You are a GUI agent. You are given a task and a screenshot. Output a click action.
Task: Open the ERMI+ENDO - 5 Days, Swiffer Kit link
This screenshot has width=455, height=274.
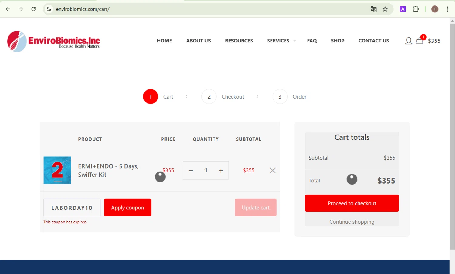108,170
